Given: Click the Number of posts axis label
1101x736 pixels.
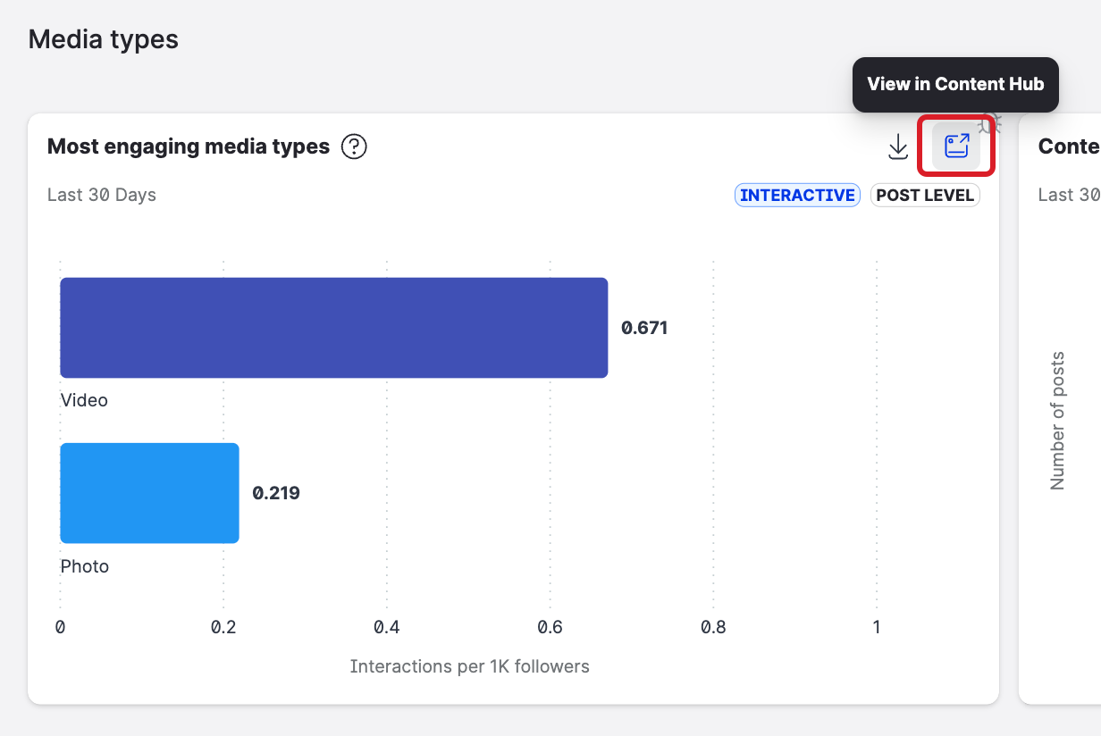Looking at the screenshot, I should point(1058,421).
